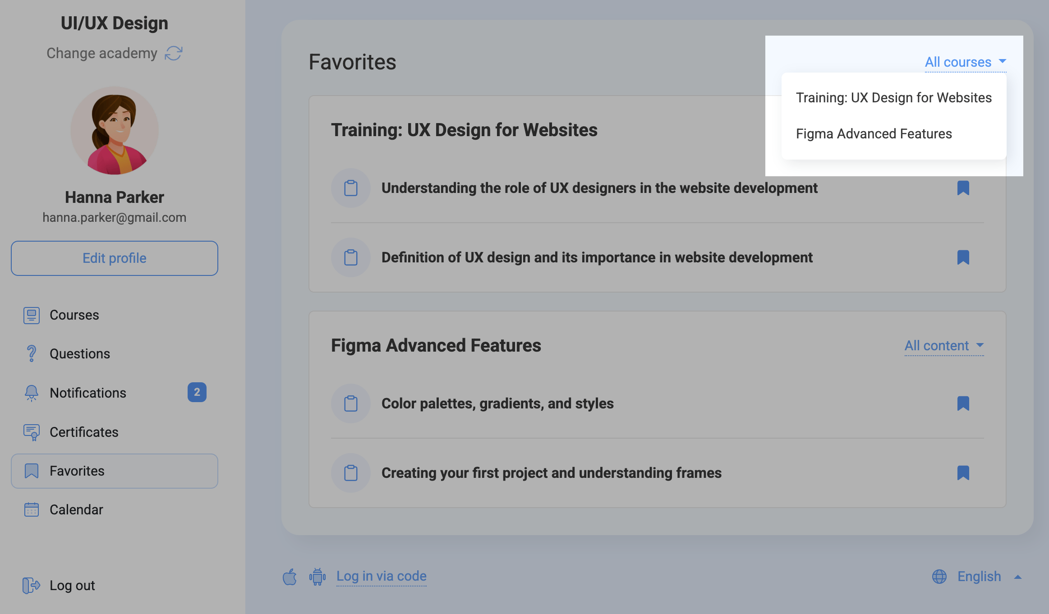Click the Certificates sidebar icon
The image size is (1049, 614).
(31, 432)
